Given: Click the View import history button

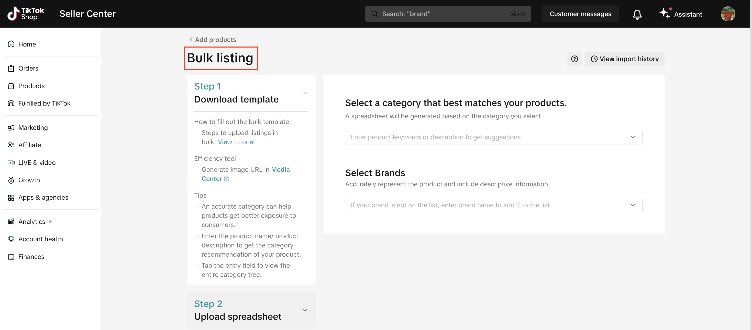Looking at the screenshot, I should tap(624, 59).
